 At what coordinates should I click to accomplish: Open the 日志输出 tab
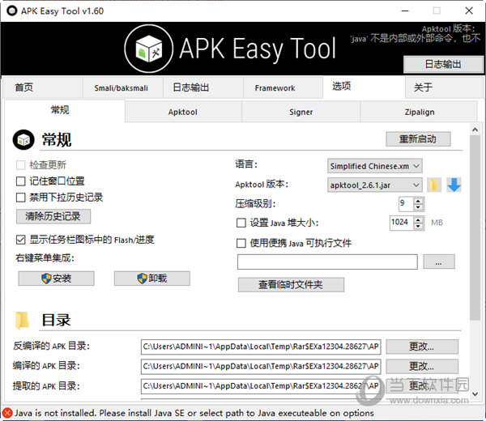203,87
